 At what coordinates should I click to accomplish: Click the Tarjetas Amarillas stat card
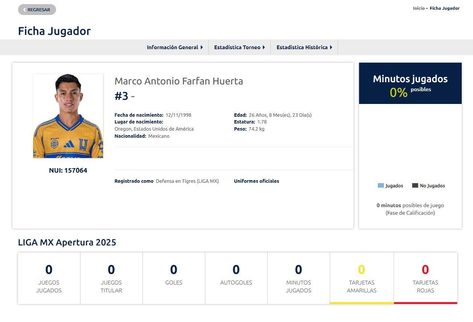coord(362,278)
